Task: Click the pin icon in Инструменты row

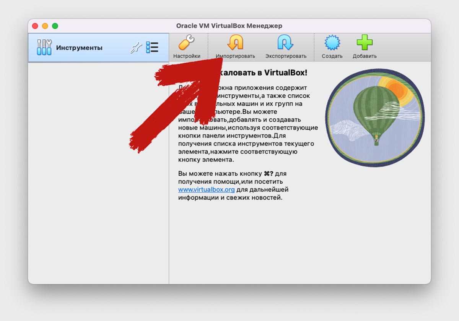Action: [x=136, y=48]
